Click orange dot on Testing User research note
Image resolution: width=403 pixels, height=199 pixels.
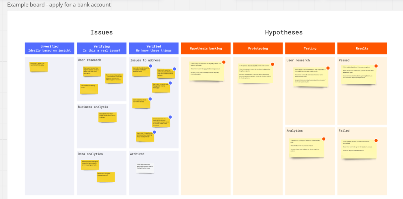pyautogui.click(x=328, y=68)
